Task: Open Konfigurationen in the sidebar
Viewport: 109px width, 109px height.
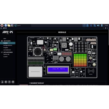Action: coord(8,45)
